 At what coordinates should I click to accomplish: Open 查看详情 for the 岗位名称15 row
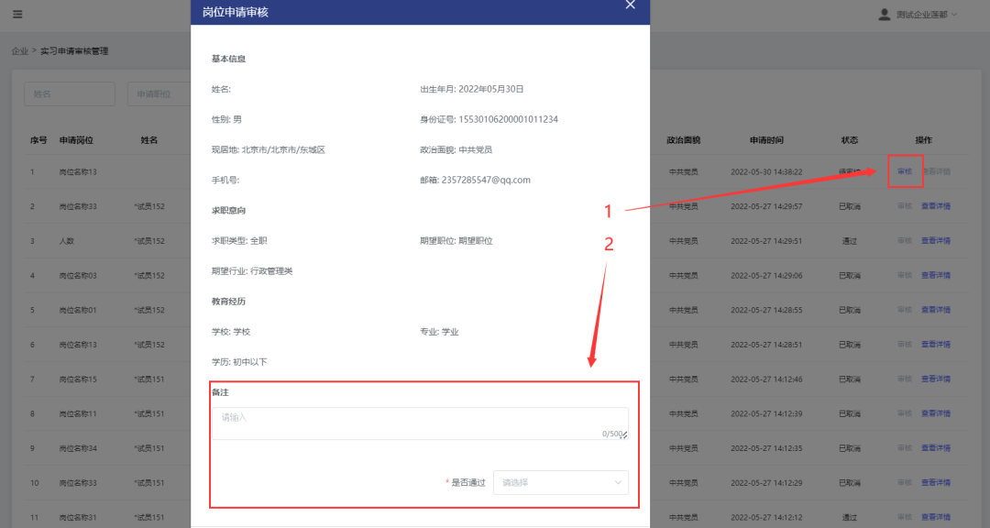[935, 378]
